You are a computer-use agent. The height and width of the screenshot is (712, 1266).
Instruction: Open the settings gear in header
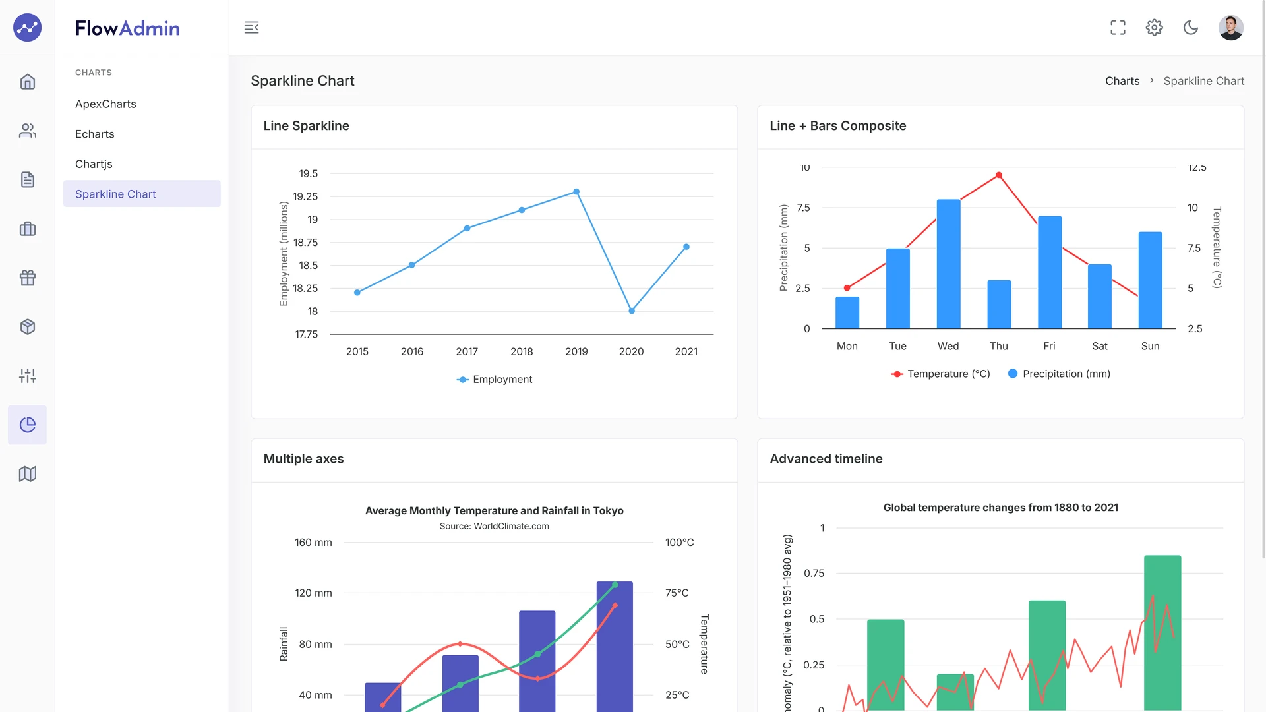[1154, 28]
